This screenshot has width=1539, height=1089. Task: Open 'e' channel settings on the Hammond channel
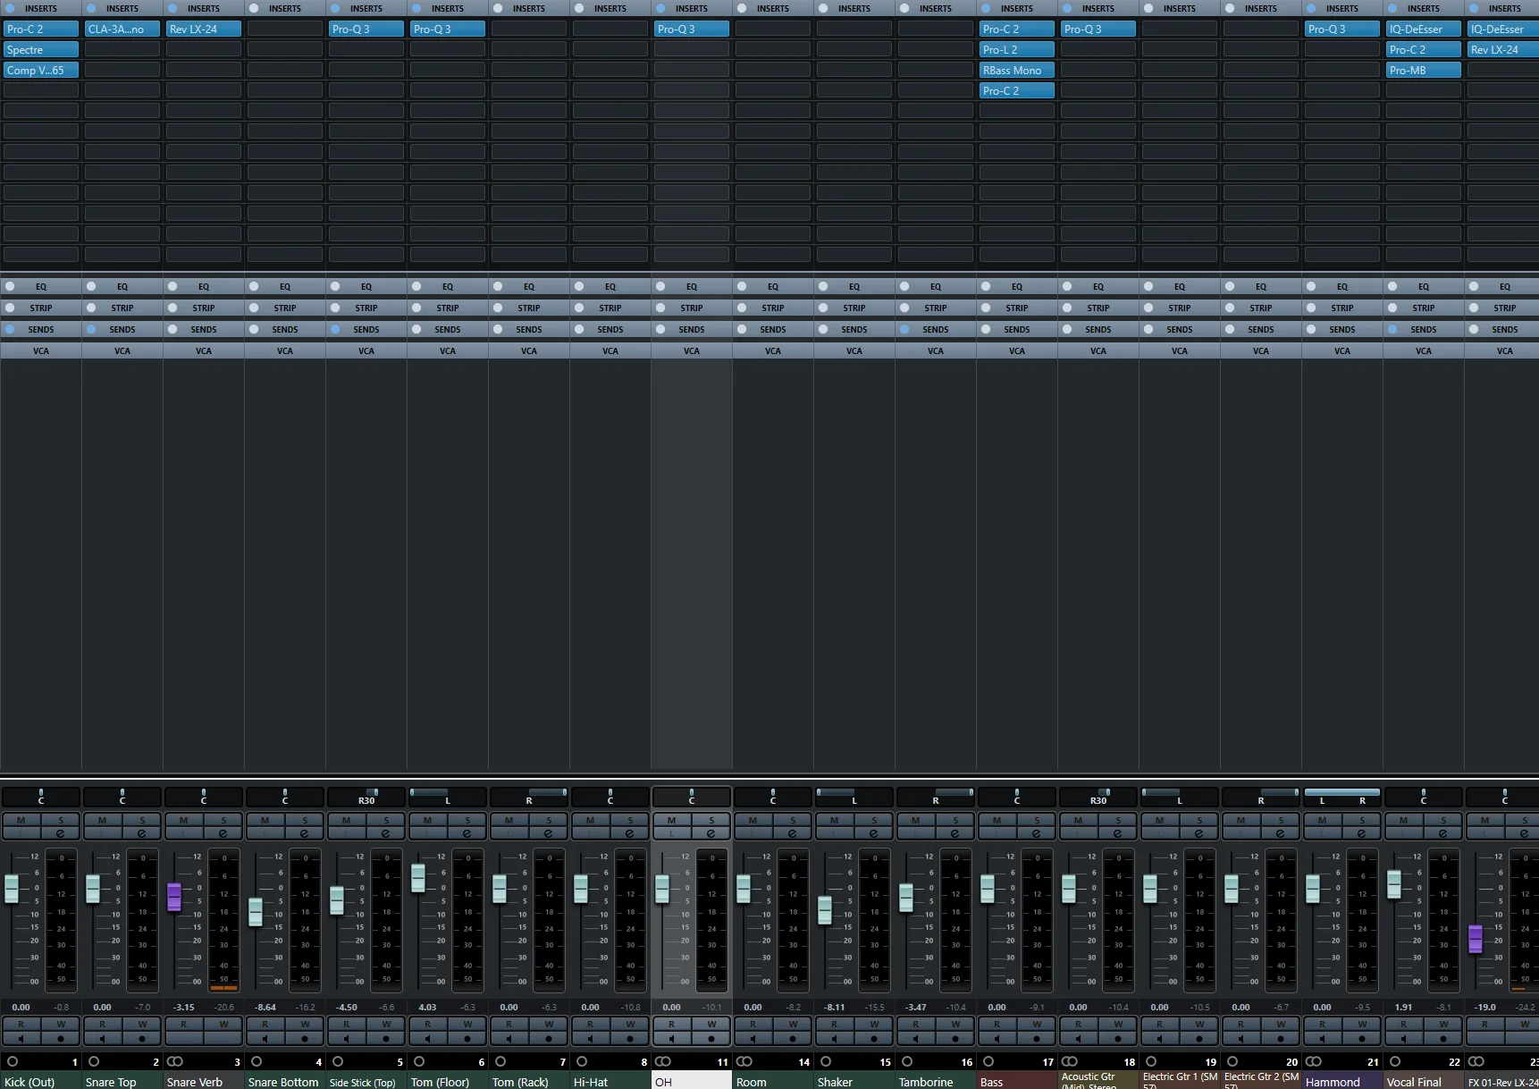click(1362, 833)
